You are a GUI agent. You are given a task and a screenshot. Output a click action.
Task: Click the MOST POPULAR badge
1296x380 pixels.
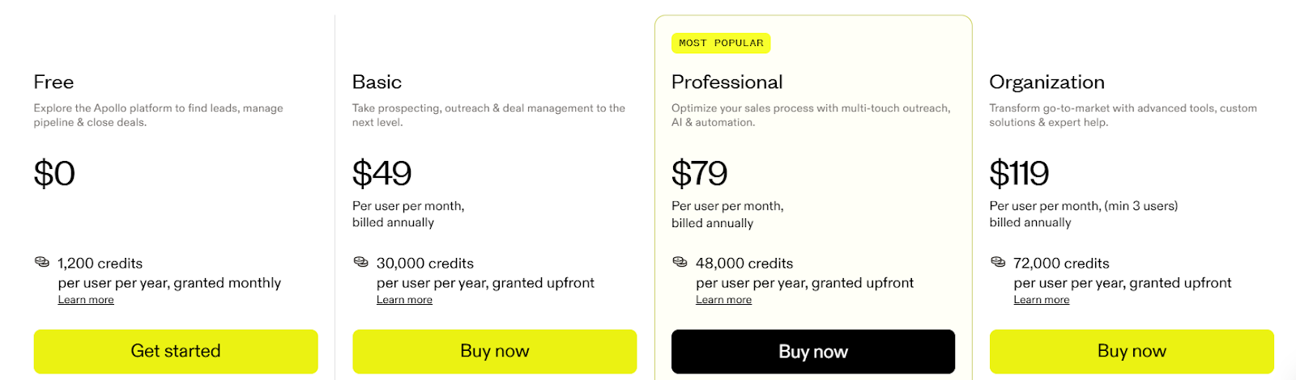(721, 43)
